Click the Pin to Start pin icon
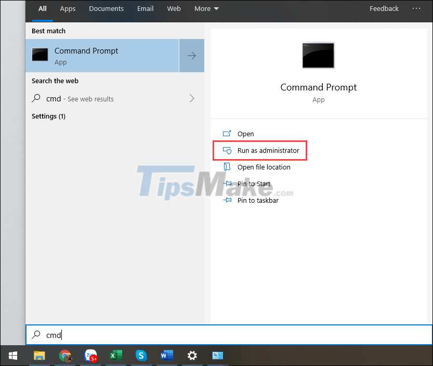This screenshot has width=433, height=366. 227,184
